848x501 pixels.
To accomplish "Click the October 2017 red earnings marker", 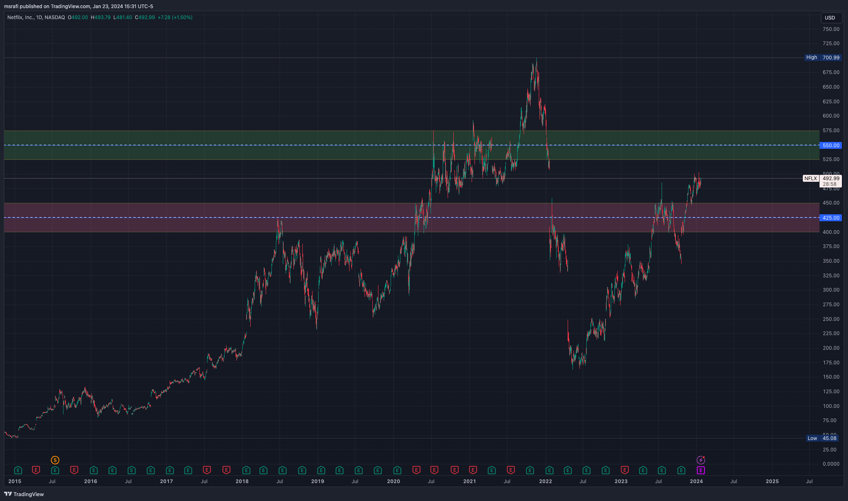I will 226,471.
